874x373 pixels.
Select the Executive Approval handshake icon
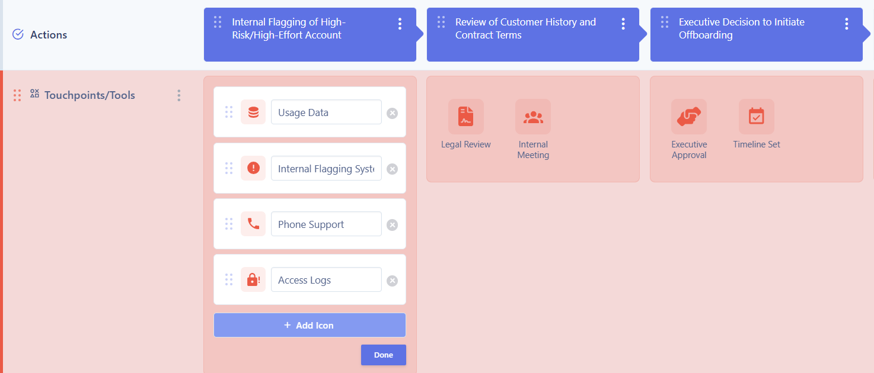[x=689, y=117]
